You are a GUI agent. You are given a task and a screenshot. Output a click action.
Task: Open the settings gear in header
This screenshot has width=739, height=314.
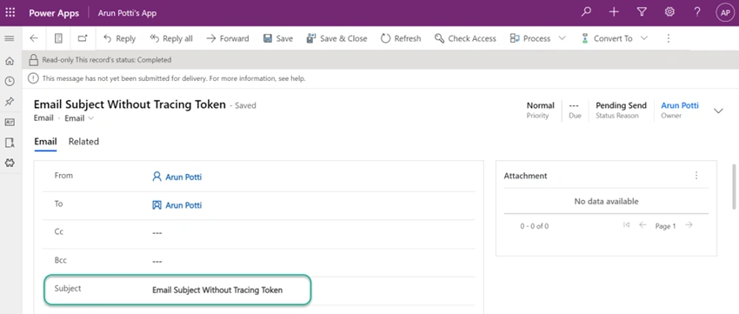[669, 12]
